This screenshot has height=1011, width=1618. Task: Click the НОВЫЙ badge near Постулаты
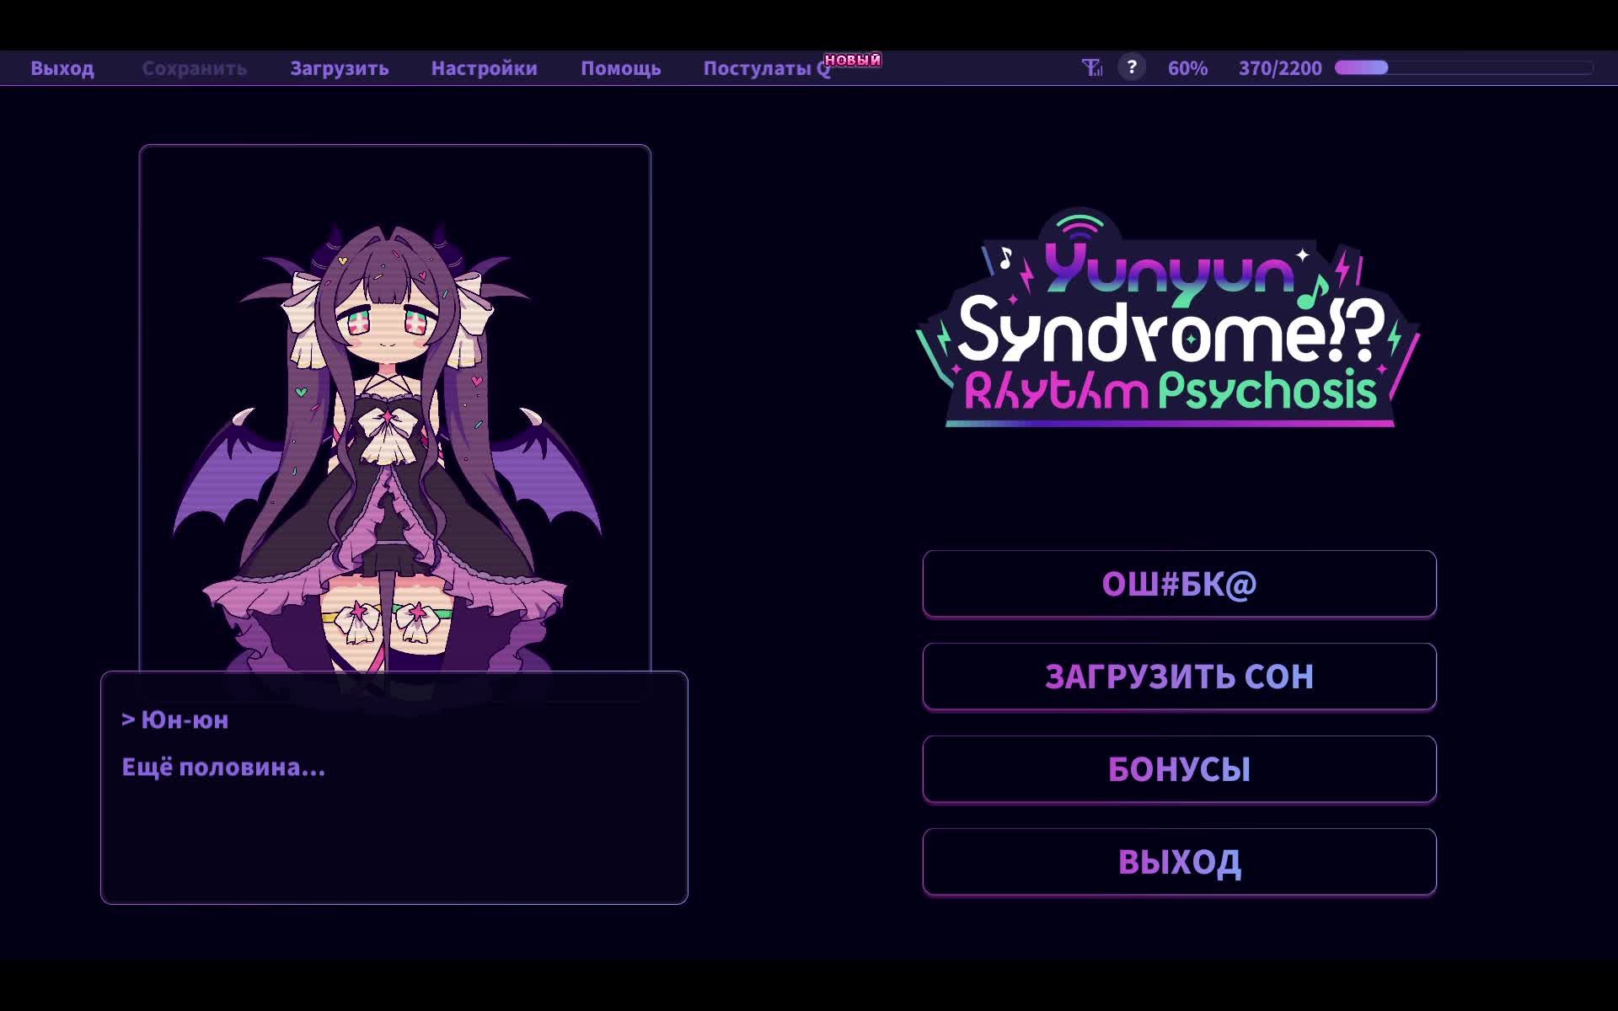coord(853,60)
